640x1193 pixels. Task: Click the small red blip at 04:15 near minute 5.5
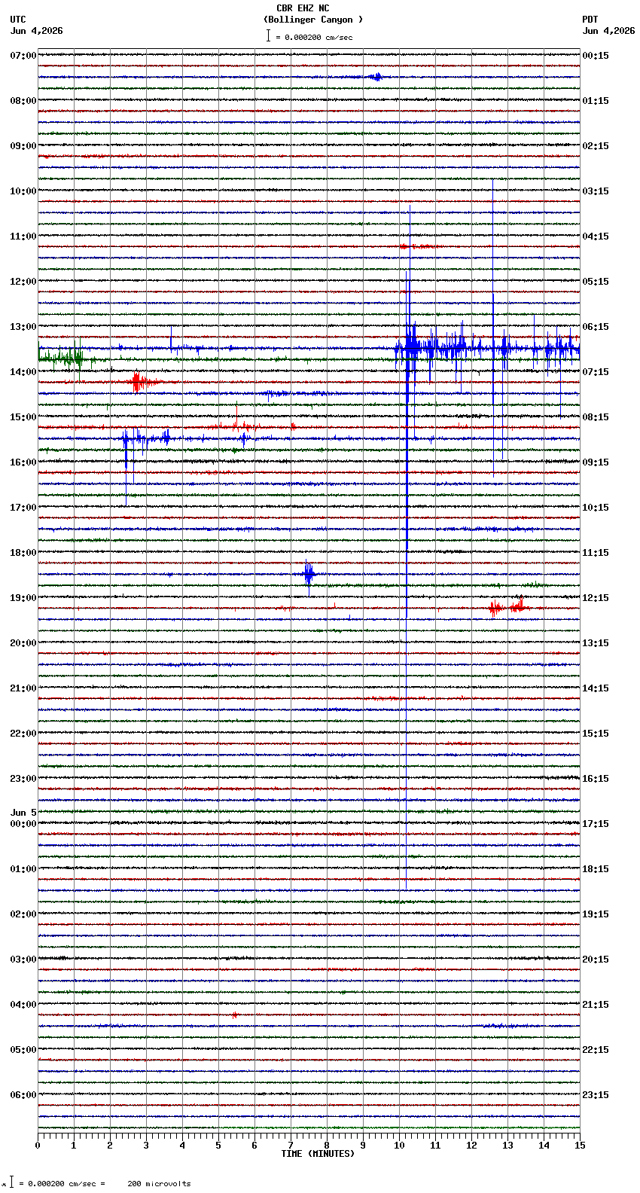point(235,1015)
